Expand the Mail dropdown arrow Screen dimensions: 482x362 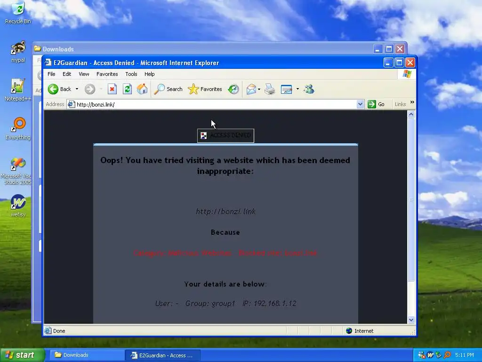tap(259, 89)
